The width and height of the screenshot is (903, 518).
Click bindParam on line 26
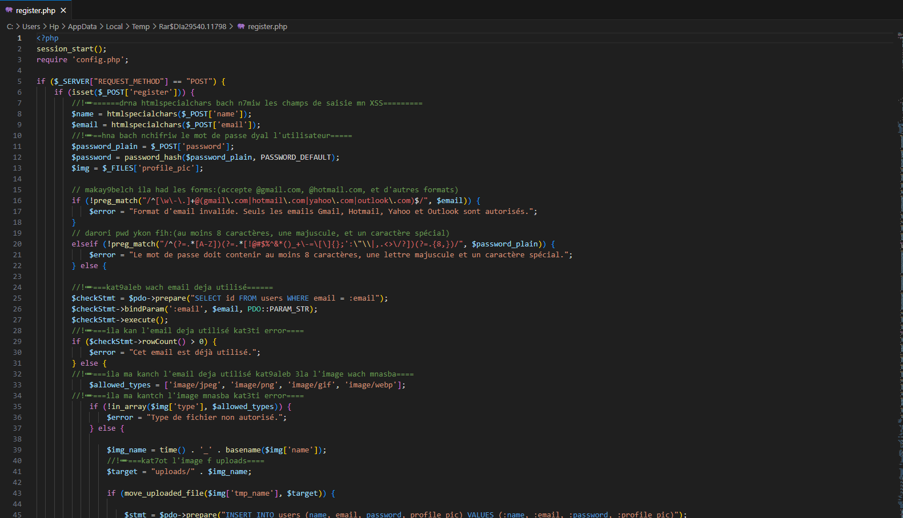pos(144,309)
